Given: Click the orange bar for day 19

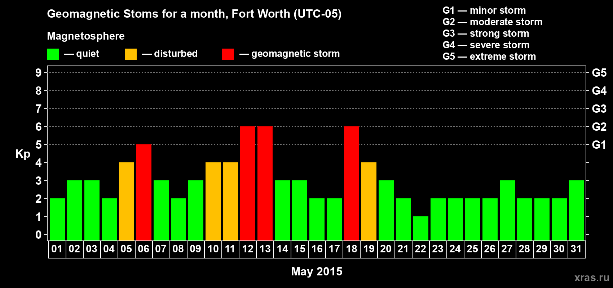Looking at the screenshot, I should pyautogui.click(x=369, y=202).
